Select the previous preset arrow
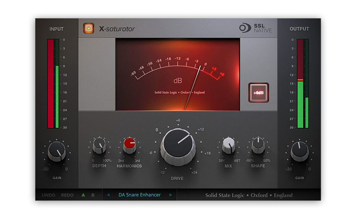 (108, 195)
